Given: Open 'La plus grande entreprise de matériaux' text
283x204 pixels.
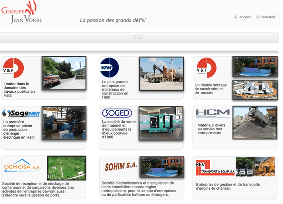Looking at the screenshot, I should click(x=115, y=90).
